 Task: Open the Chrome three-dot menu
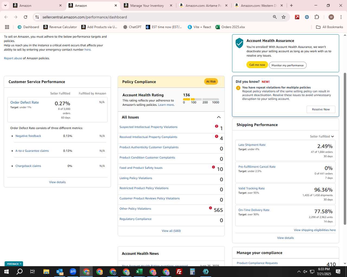[x=341, y=17]
